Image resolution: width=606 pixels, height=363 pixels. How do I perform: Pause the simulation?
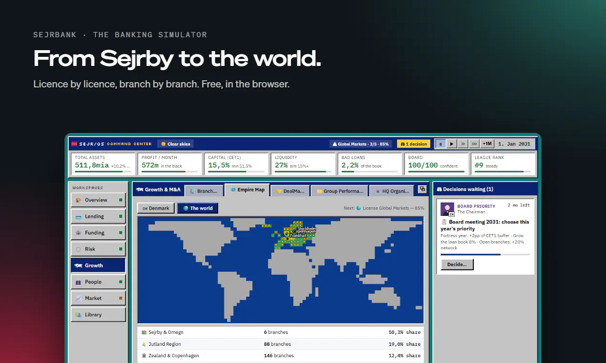(440, 144)
